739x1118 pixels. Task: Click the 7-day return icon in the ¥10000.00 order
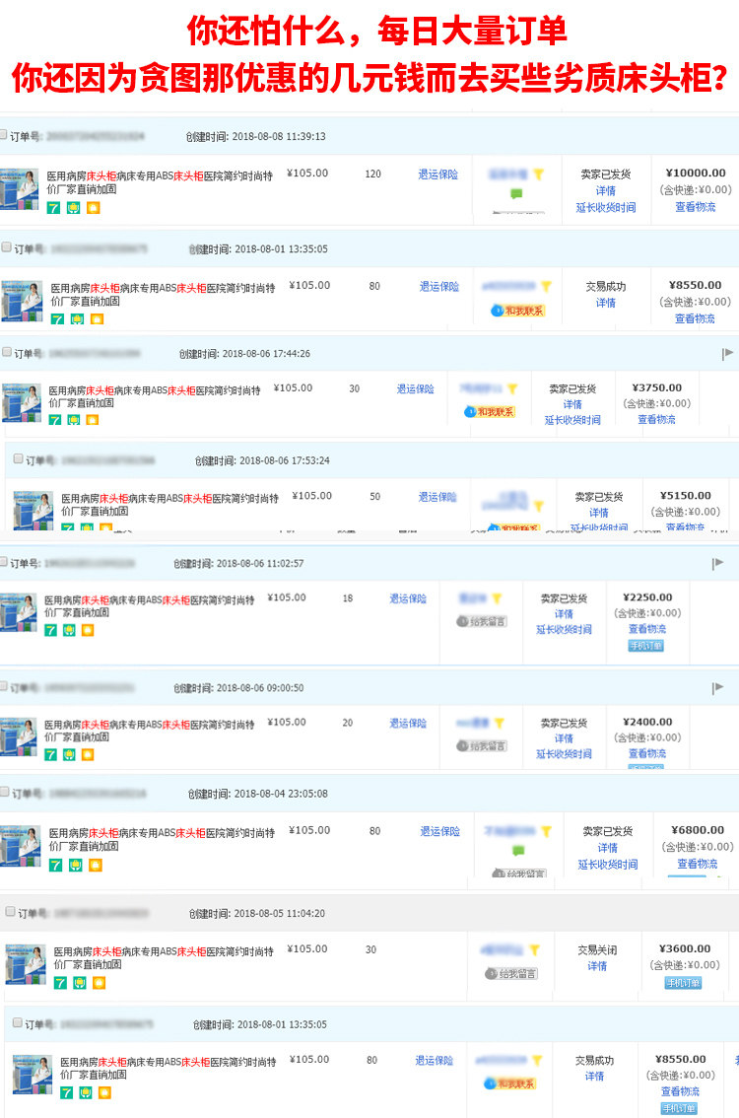[53, 207]
